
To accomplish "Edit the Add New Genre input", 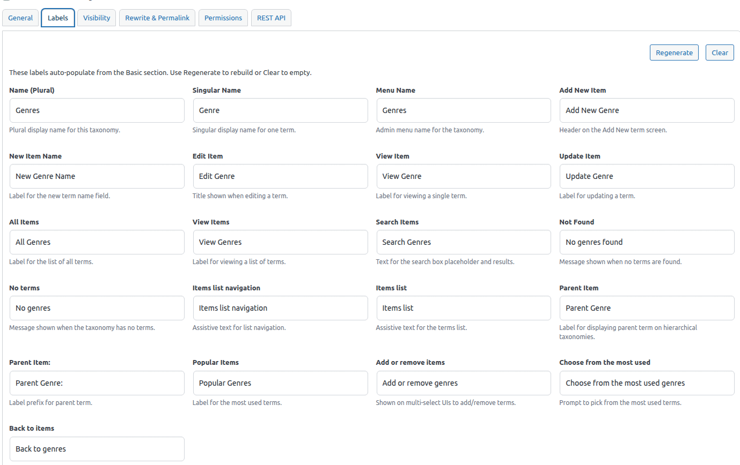I will pyautogui.click(x=647, y=110).
